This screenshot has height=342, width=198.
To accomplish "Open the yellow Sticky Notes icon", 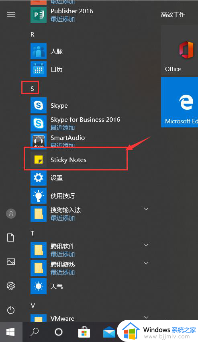I will (39, 160).
